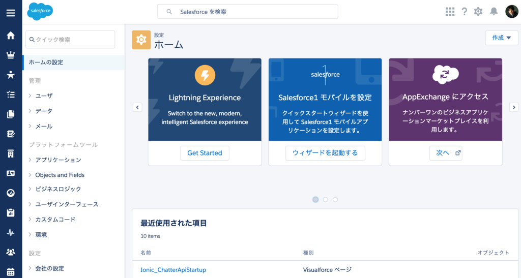
Task: Expand the 会社の設定 tree node
Action: (30, 268)
